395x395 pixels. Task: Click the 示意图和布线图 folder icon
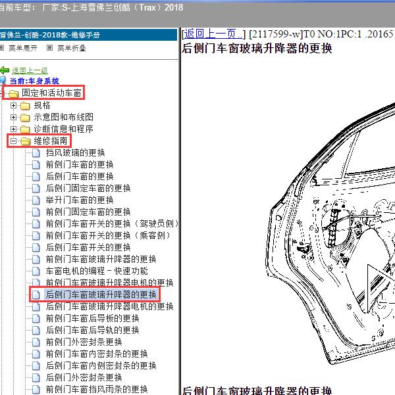[25, 118]
